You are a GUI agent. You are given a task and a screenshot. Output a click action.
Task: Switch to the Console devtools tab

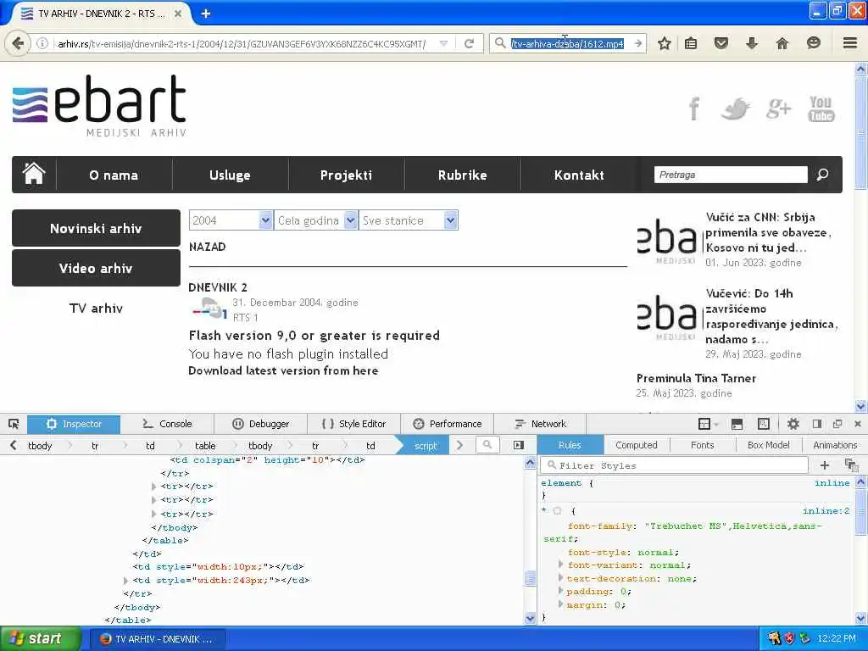pos(167,424)
